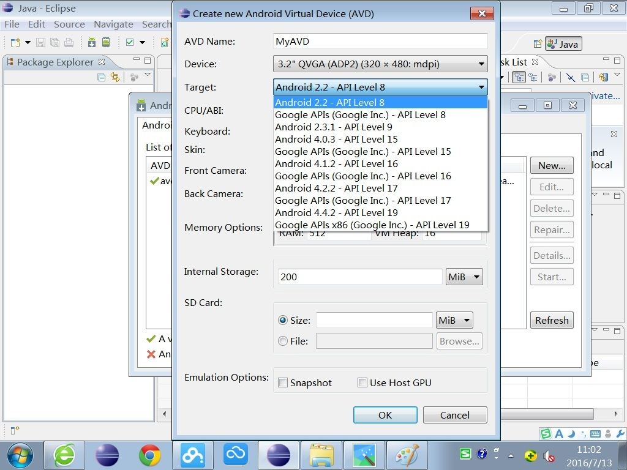Click Synchronize Changed icon in Task List
627x470 pixels.
[x=604, y=77]
